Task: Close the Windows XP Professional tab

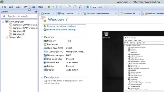Action: point(116,13)
